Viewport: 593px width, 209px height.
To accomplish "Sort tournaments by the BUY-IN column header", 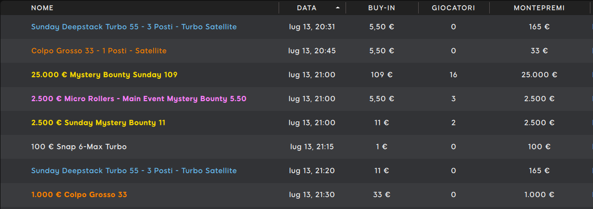I will click(x=382, y=8).
